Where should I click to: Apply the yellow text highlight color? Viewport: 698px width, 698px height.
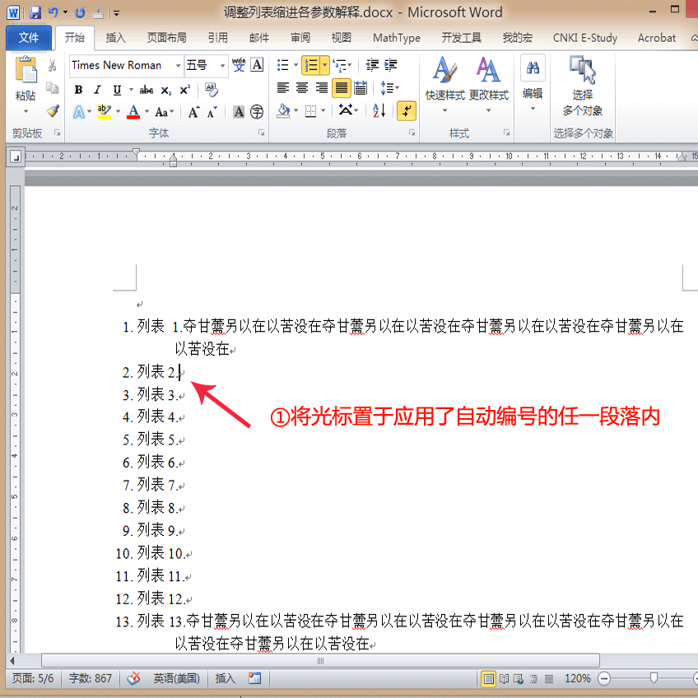point(105,111)
